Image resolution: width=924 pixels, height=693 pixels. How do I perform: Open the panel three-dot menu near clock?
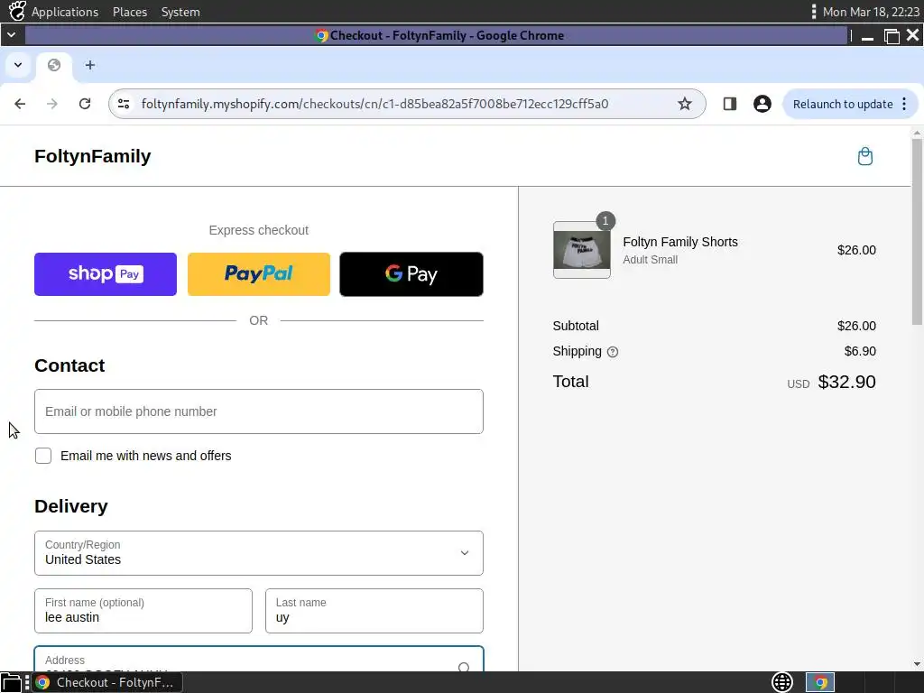click(x=813, y=12)
